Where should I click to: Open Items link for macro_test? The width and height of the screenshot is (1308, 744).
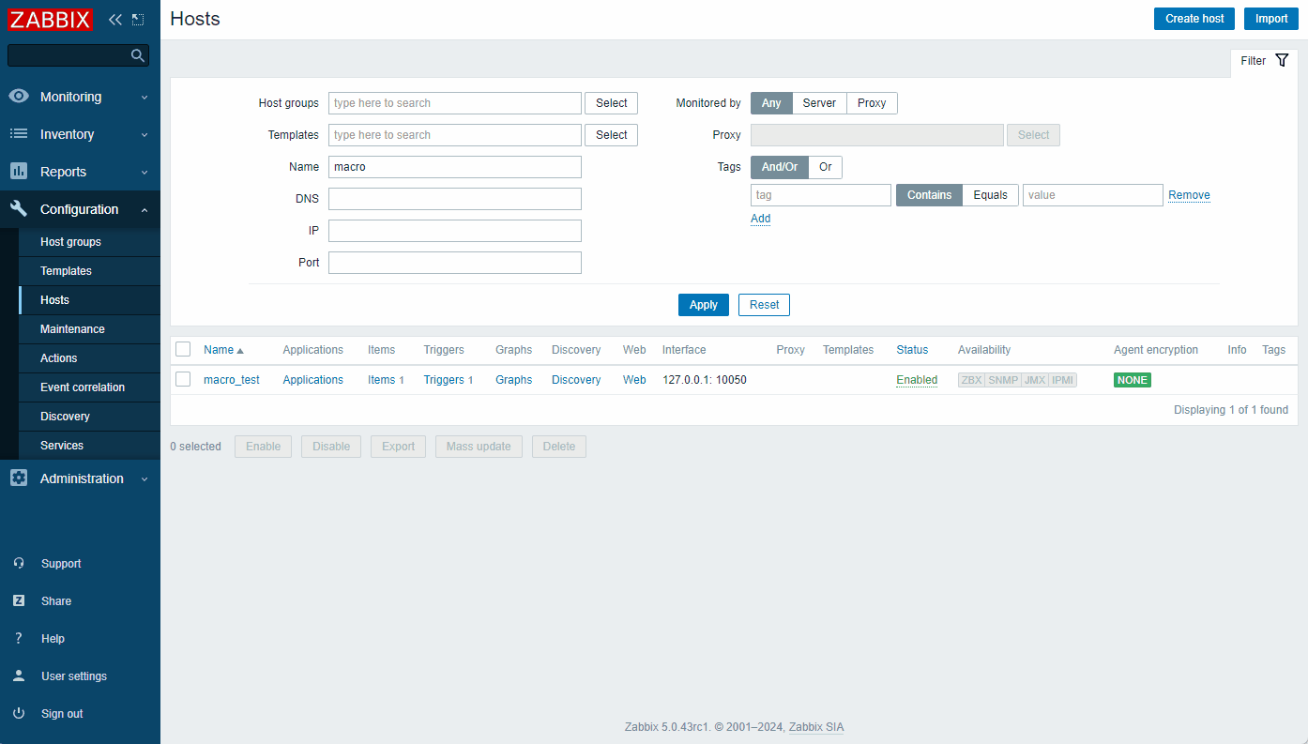click(381, 380)
